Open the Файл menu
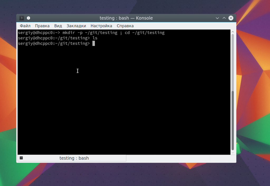 coord(25,26)
